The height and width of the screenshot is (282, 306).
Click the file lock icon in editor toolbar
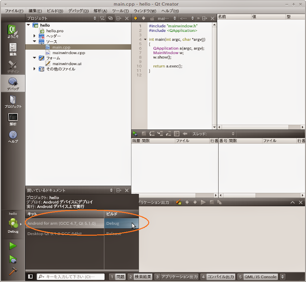152,19
